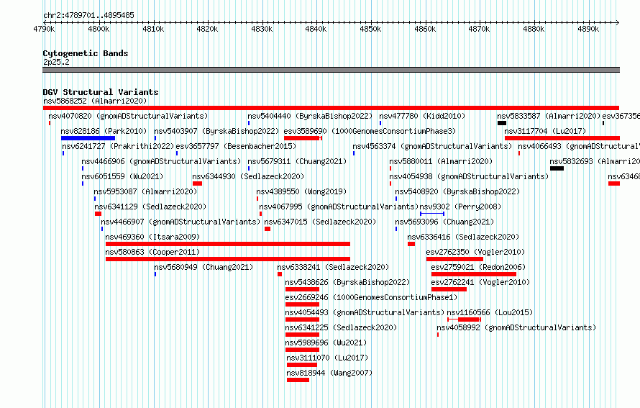Select nsv4563374 gnomAD label
The height and width of the screenshot is (408, 640).
pos(432,146)
